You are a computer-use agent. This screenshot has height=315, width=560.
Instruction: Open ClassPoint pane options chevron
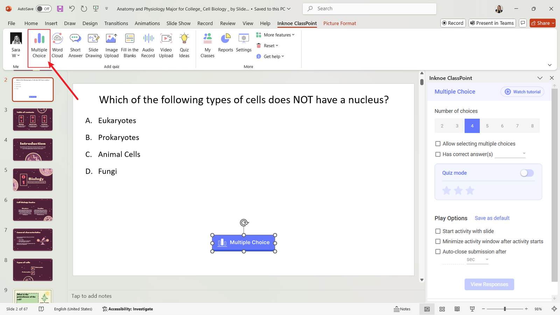click(x=540, y=78)
